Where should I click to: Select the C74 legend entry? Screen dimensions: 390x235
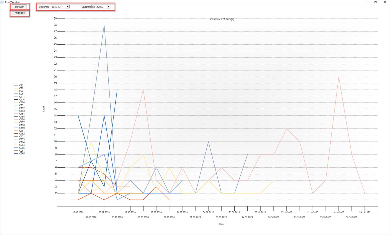pyautogui.click(x=21, y=91)
